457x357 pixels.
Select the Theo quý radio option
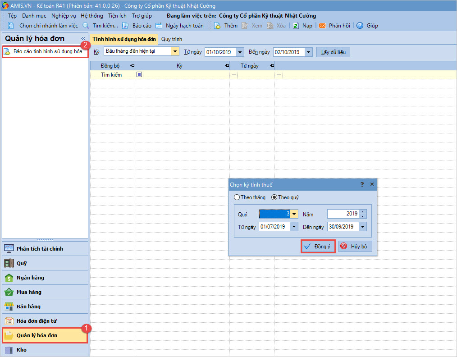[x=274, y=197]
